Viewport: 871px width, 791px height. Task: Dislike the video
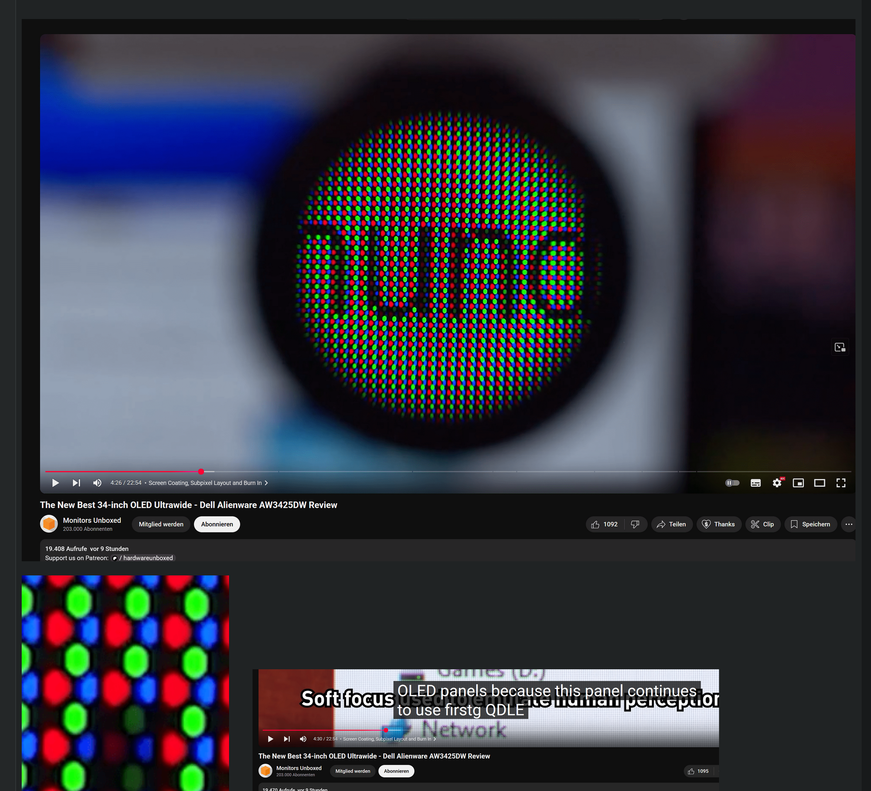point(635,524)
